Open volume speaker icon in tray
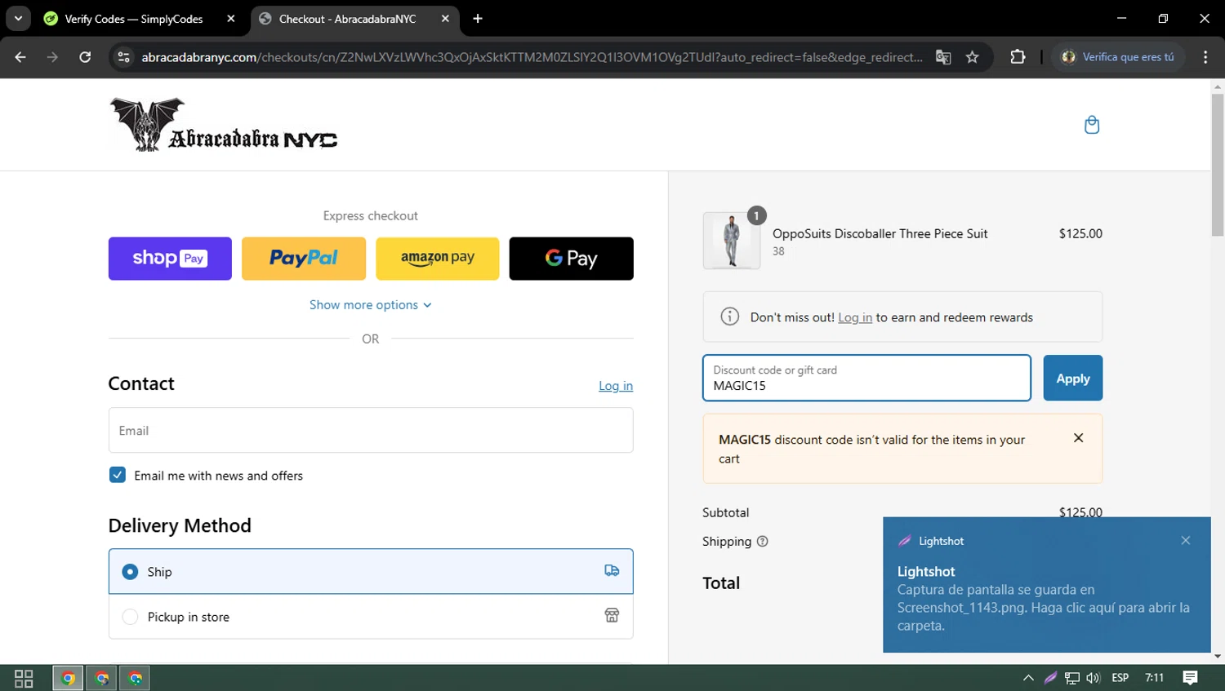 [1094, 678]
